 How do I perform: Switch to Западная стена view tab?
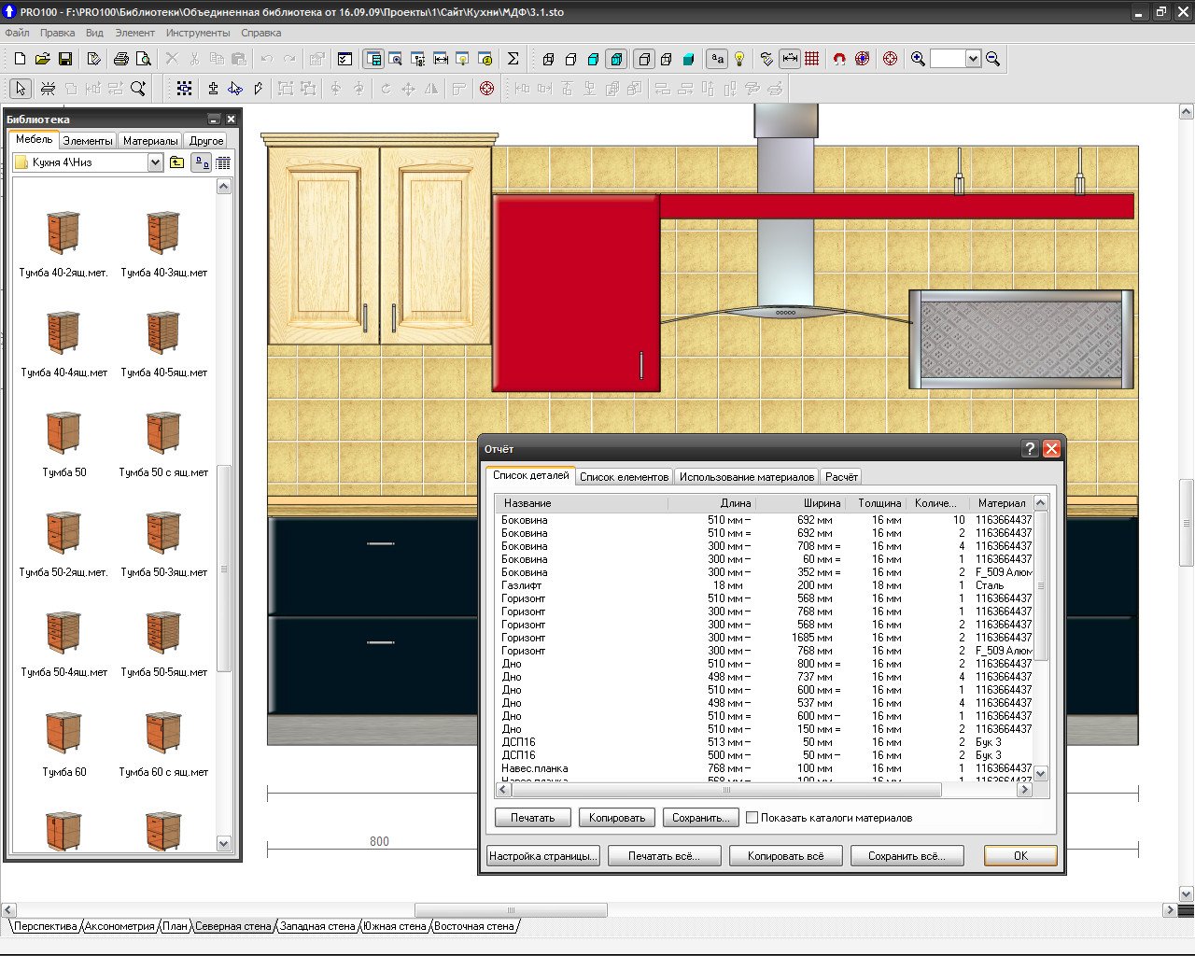[x=317, y=926]
